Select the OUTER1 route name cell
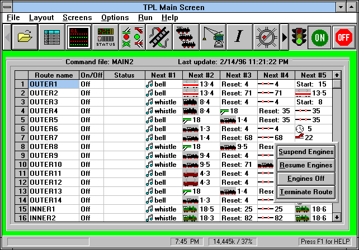Screen dimensions: 359x250 pos(53,84)
